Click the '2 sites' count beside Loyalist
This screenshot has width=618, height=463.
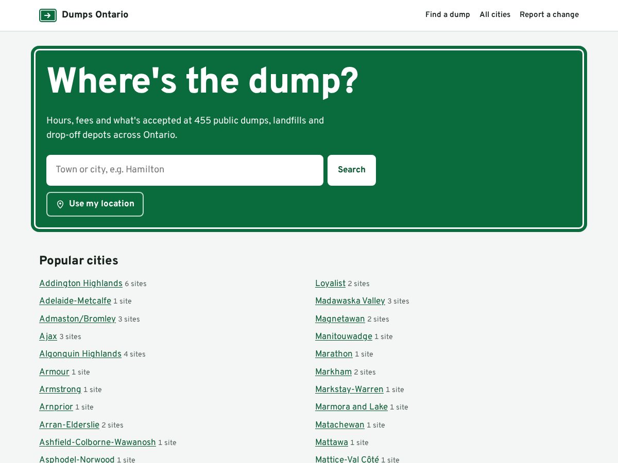tap(358, 284)
